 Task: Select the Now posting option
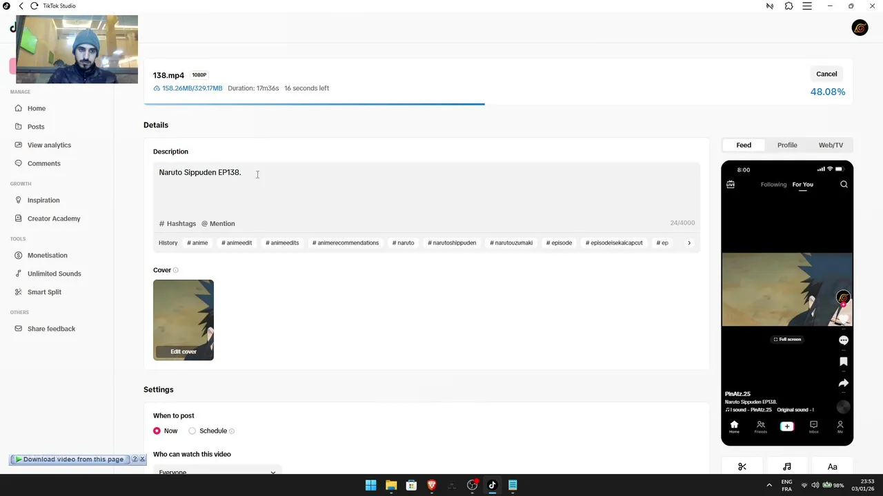point(157,431)
